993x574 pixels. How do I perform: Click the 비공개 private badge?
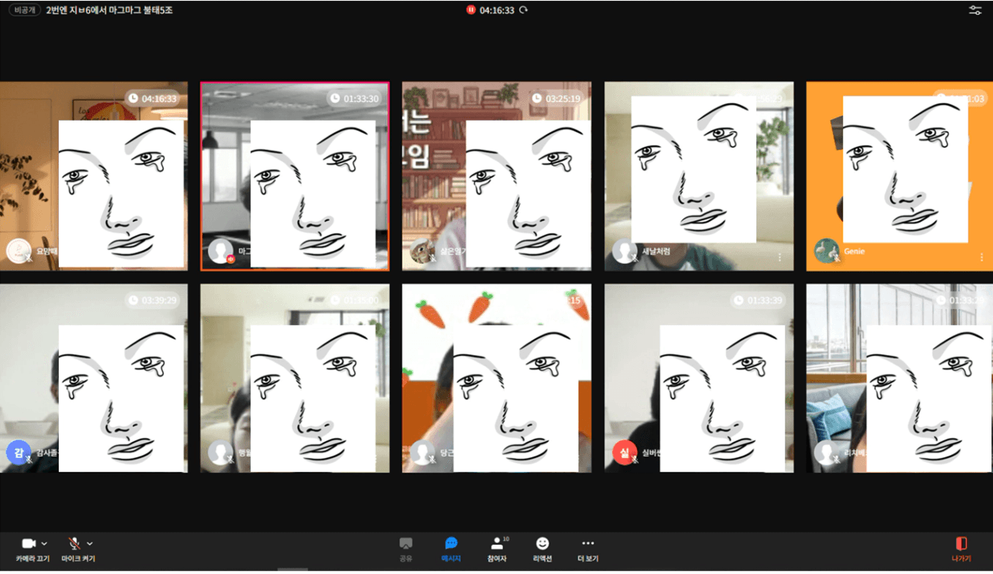25,11
